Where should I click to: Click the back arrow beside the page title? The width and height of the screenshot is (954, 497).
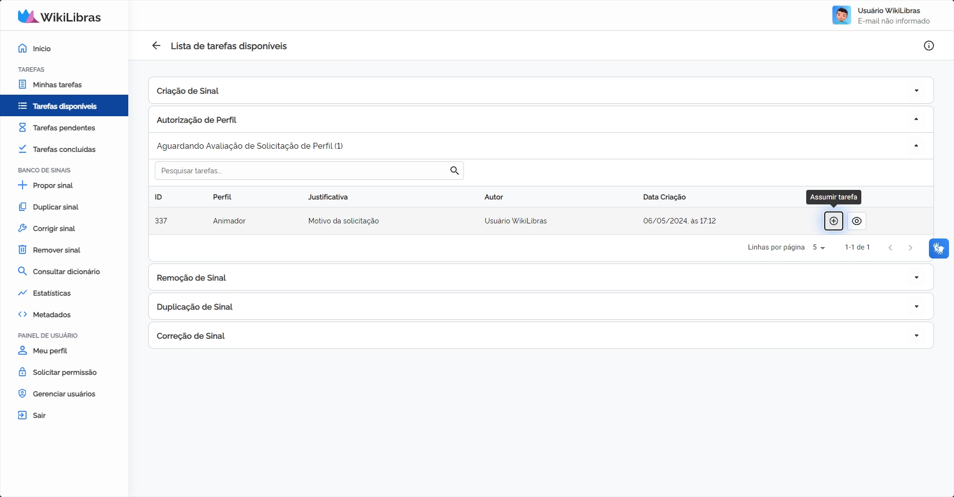click(x=156, y=46)
